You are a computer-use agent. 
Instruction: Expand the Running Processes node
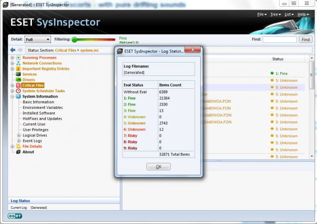pos(12,58)
